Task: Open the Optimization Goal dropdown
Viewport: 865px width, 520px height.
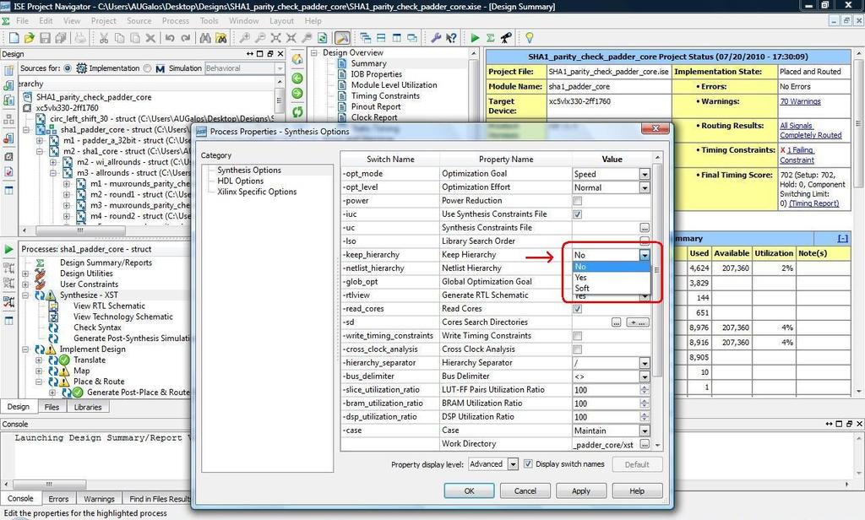Action: click(x=645, y=174)
